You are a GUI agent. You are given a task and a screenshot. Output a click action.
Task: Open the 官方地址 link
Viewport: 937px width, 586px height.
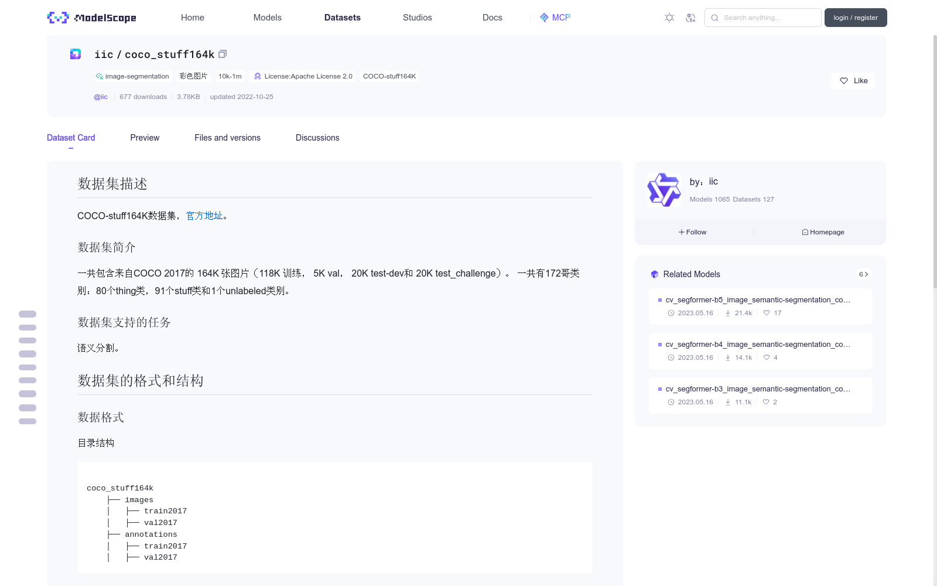pos(204,216)
